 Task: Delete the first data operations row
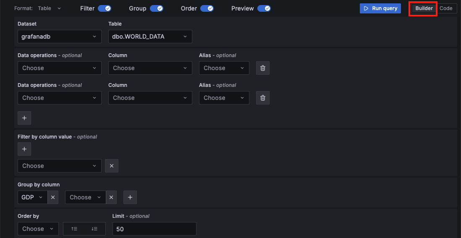point(263,68)
